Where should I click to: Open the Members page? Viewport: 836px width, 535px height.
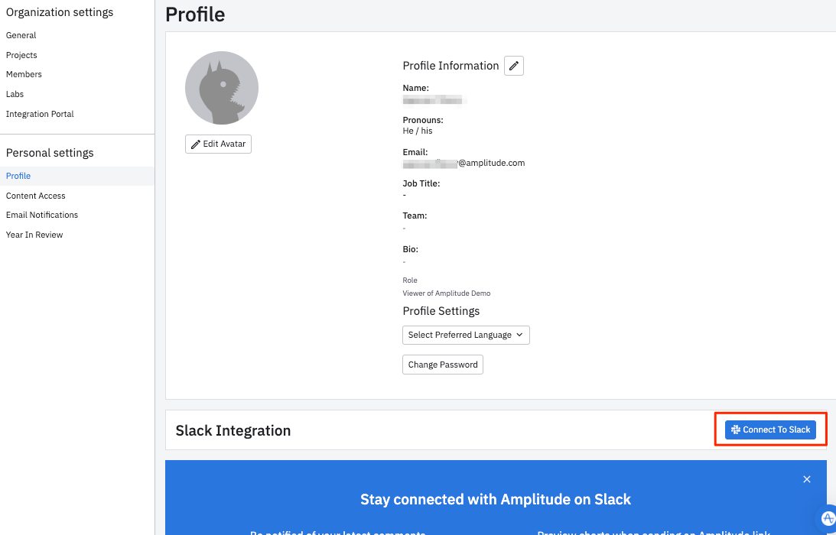[24, 74]
